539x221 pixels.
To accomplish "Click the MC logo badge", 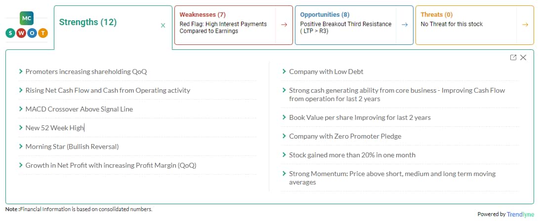I will tap(27, 18).
